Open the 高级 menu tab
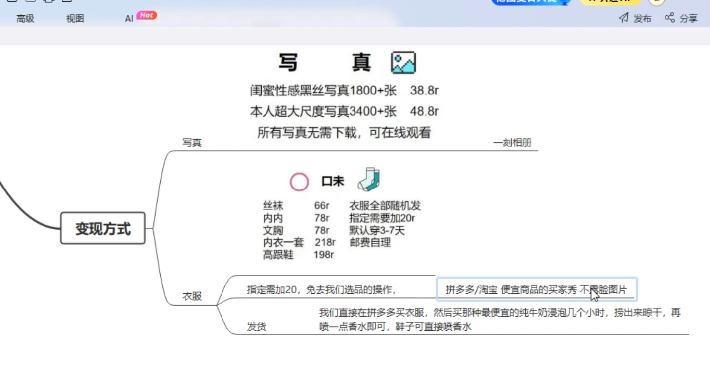The image size is (710, 378). point(25,19)
